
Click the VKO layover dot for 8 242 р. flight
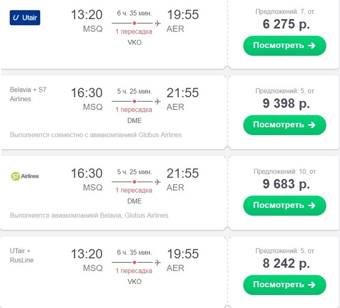click(x=134, y=262)
